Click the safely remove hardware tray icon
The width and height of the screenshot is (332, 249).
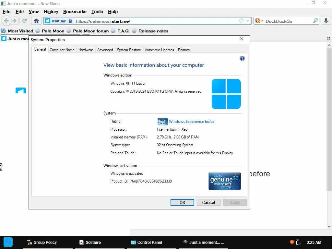coord(298,242)
